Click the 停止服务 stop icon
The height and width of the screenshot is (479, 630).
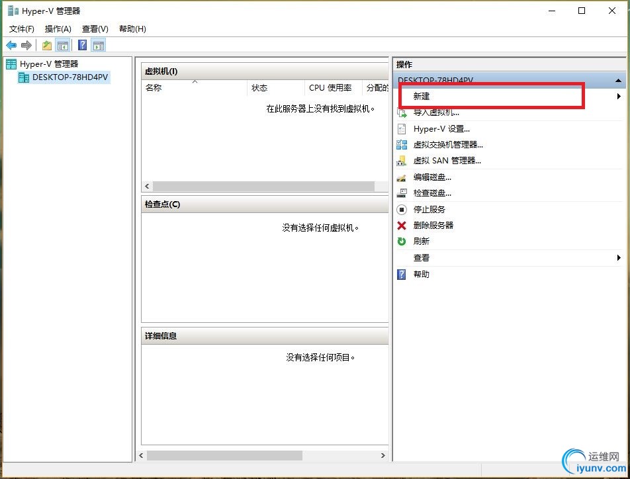(x=402, y=209)
